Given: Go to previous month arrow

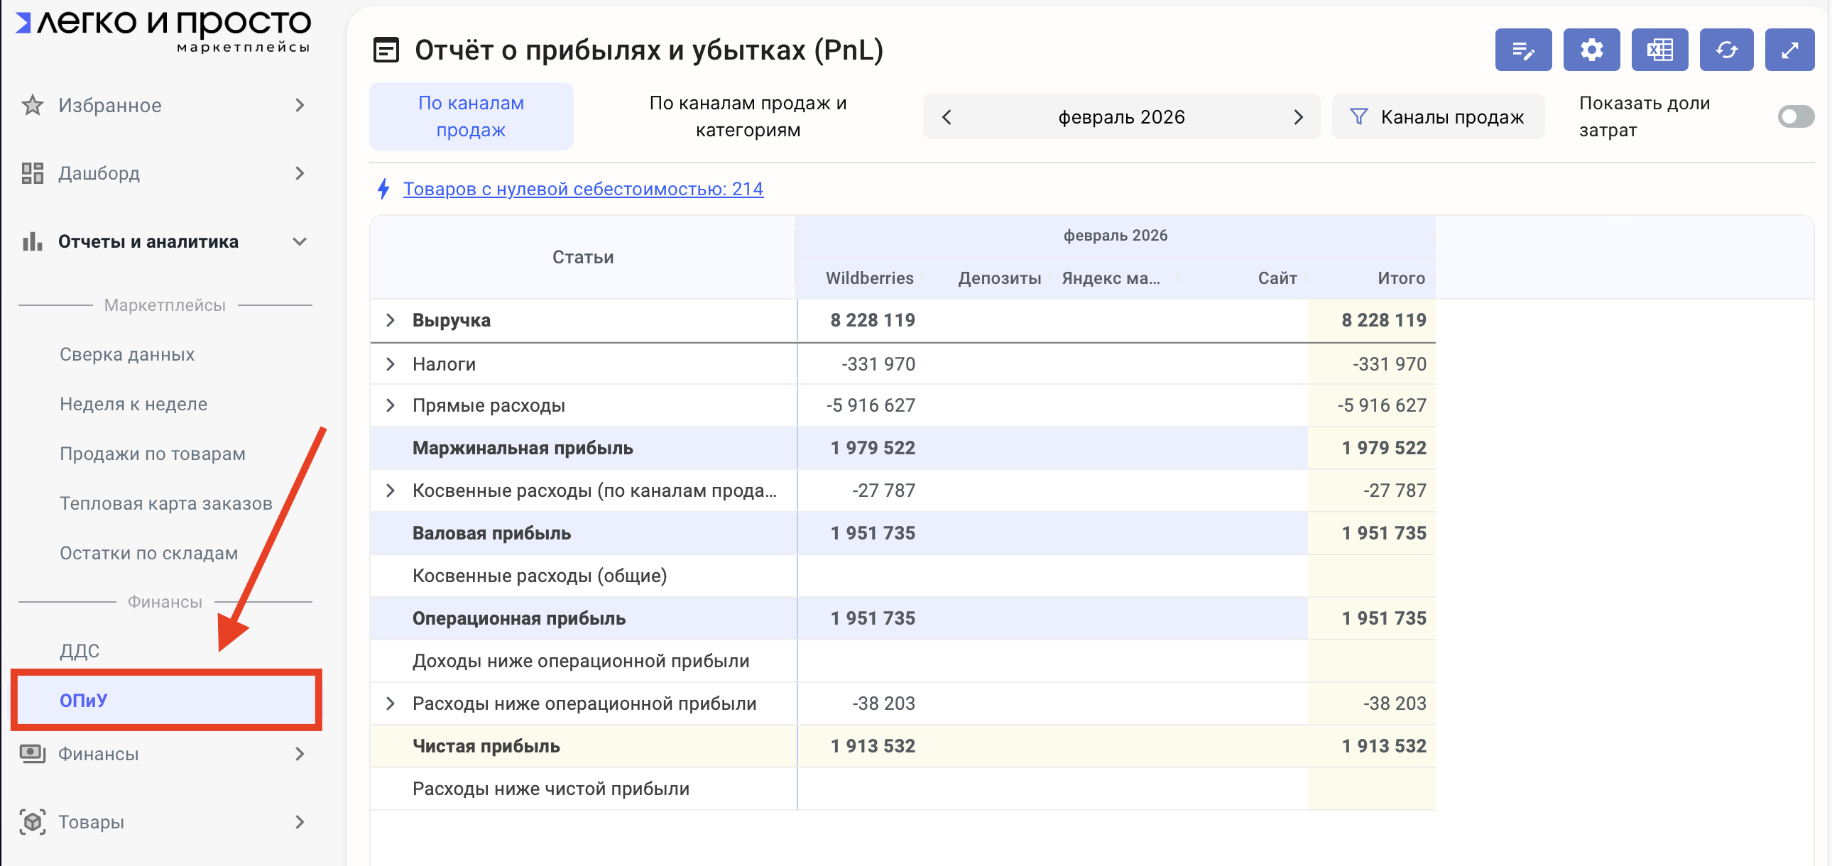Looking at the screenshot, I should pyautogui.click(x=946, y=116).
